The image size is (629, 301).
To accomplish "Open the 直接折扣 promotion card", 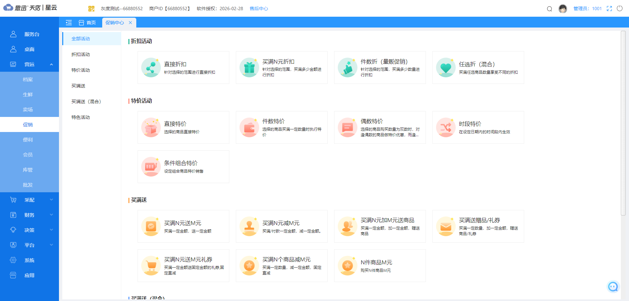I will [183, 67].
